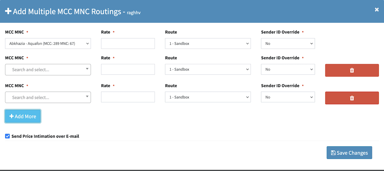Focus the first row Rate field
This screenshot has width=384, height=171.
coord(128,43)
